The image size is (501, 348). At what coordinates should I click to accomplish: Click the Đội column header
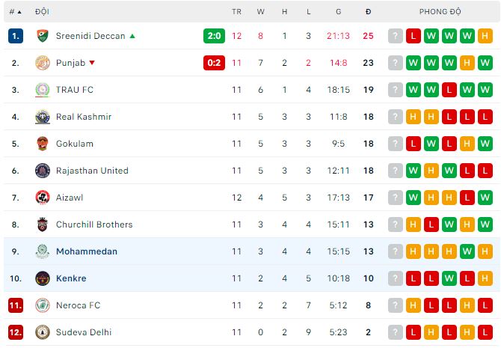[42, 11]
